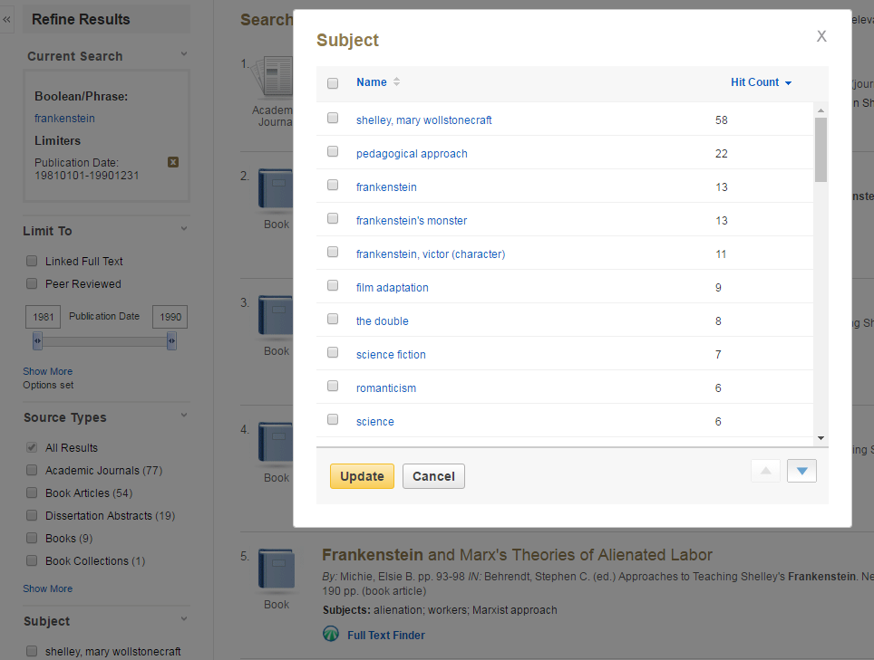Open Frankenstein and Marx's Theories title

(517, 555)
